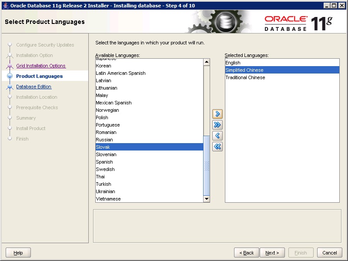Select Ukrainian in Available Languages
The image size is (348, 261).
(x=149, y=191)
